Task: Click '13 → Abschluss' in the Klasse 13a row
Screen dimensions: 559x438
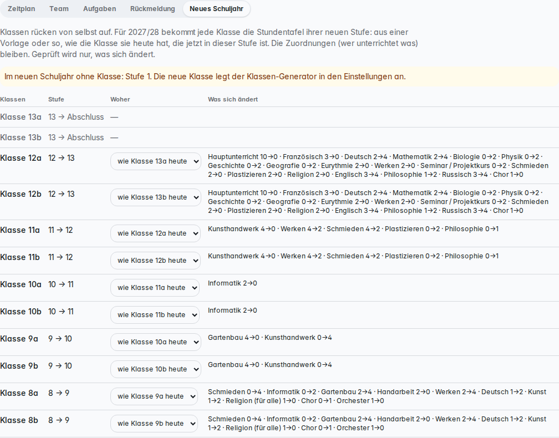Action: [77, 117]
